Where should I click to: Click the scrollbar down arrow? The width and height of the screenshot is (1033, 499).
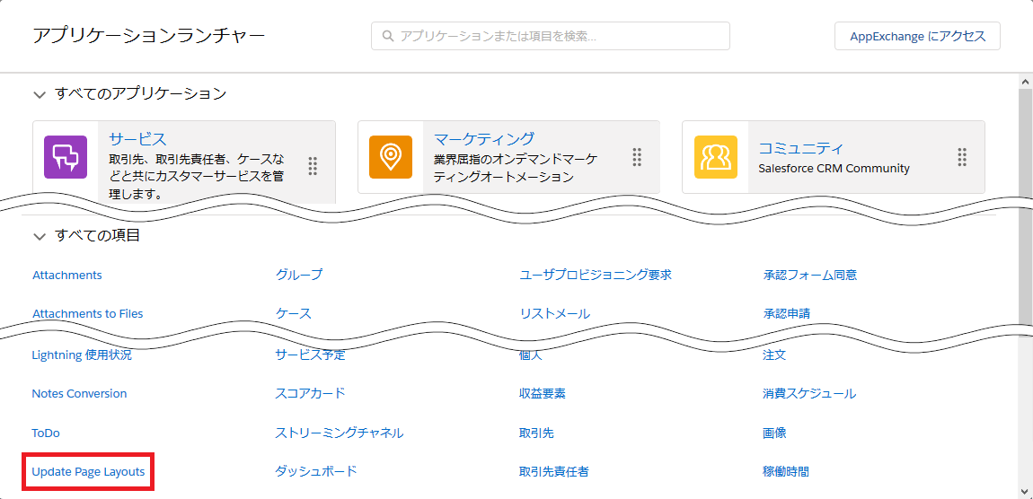point(1025,491)
